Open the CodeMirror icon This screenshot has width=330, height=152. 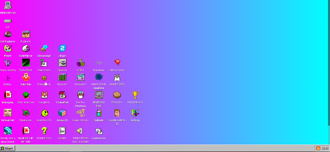pyautogui.click(x=26, y=49)
